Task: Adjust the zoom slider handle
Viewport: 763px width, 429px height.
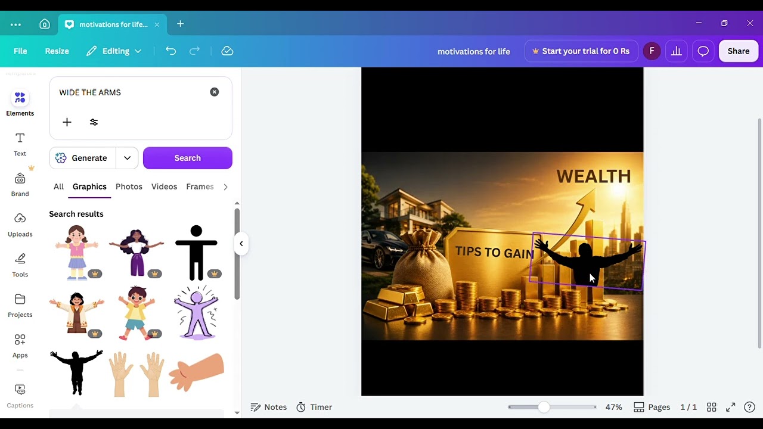Action: point(544,407)
